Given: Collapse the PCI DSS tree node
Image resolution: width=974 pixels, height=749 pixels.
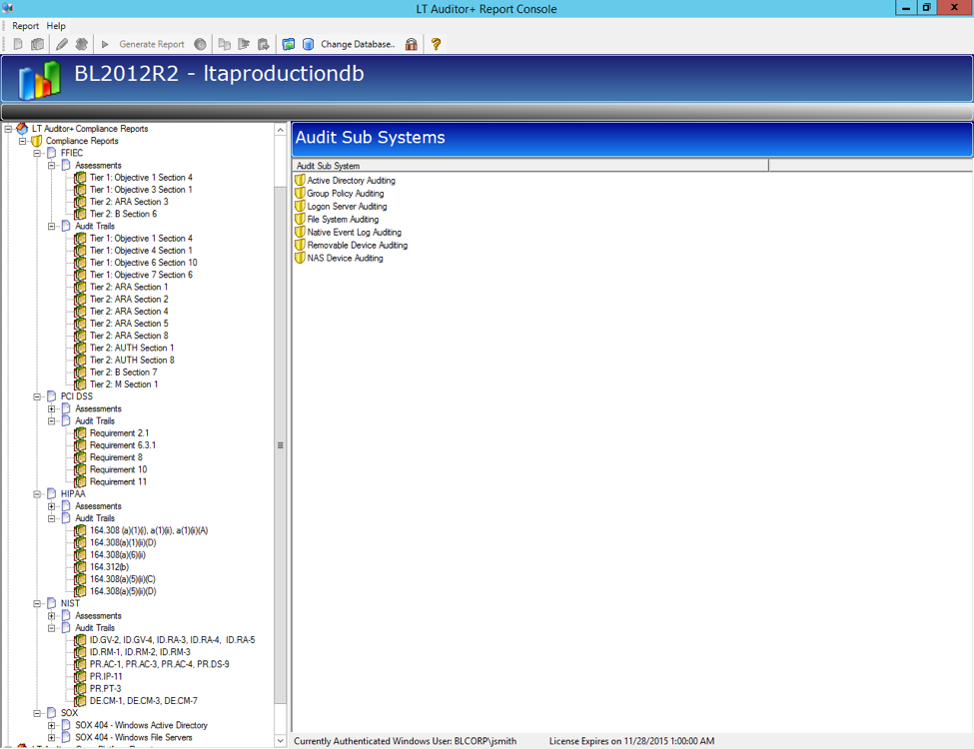Looking at the screenshot, I should click(x=37, y=396).
